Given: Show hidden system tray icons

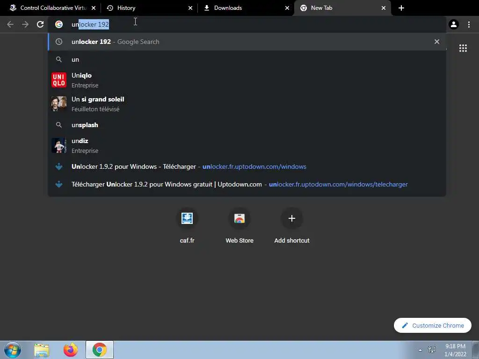Looking at the screenshot, I should [x=421, y=350].
